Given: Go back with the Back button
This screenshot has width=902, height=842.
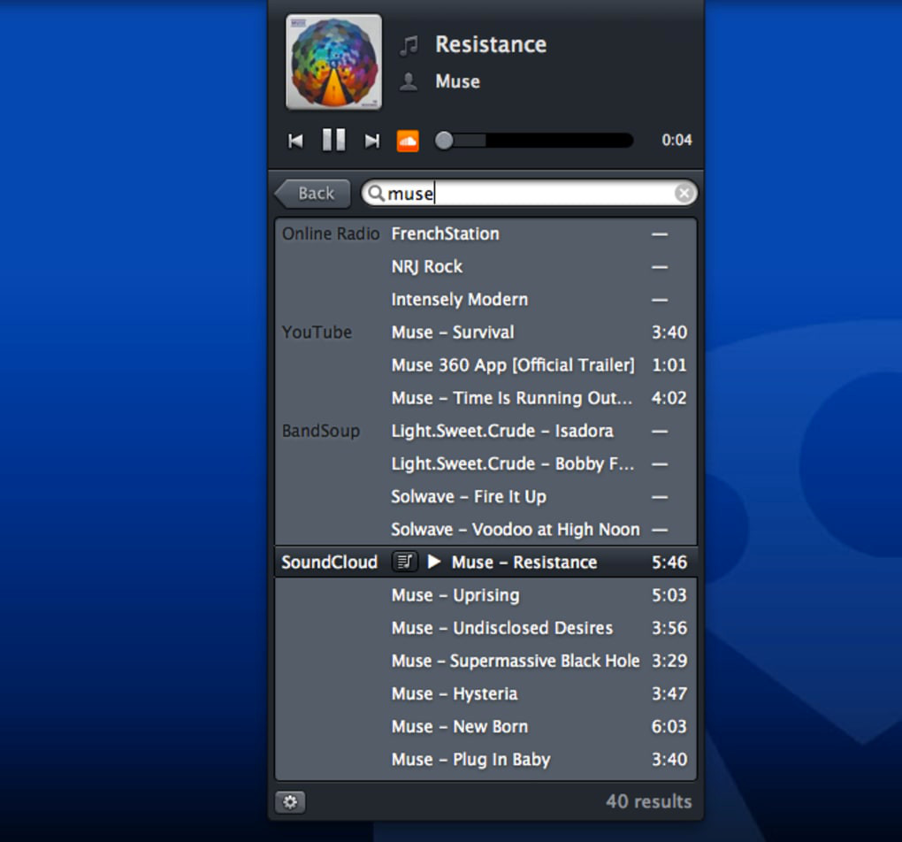Looking at the screenshot, I should (x=313, y=194).
